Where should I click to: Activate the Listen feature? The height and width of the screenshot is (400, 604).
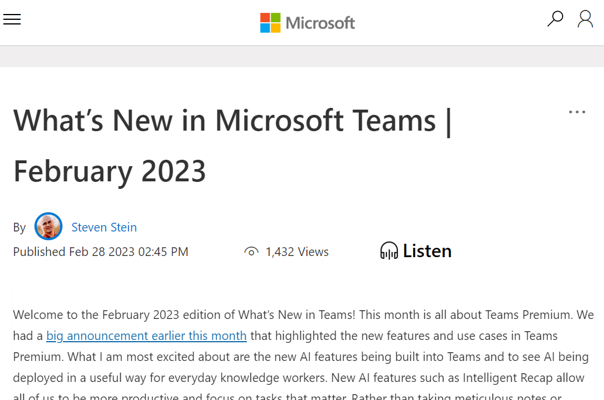tap(427, 250)
